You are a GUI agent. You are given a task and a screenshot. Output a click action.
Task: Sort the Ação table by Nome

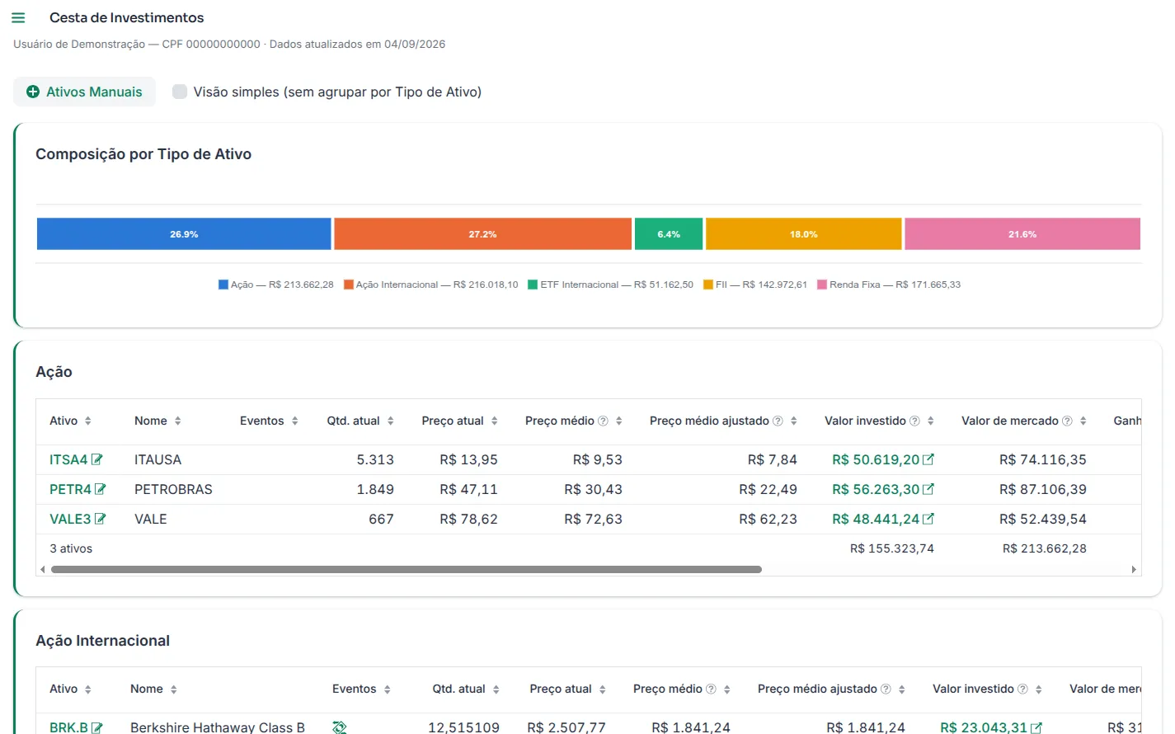click(177, 421)
